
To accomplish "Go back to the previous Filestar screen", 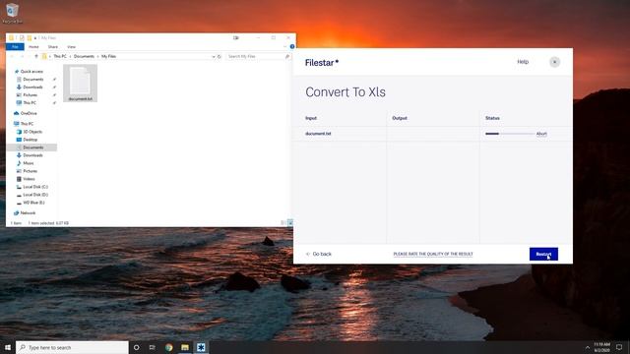I will point(319,254).
